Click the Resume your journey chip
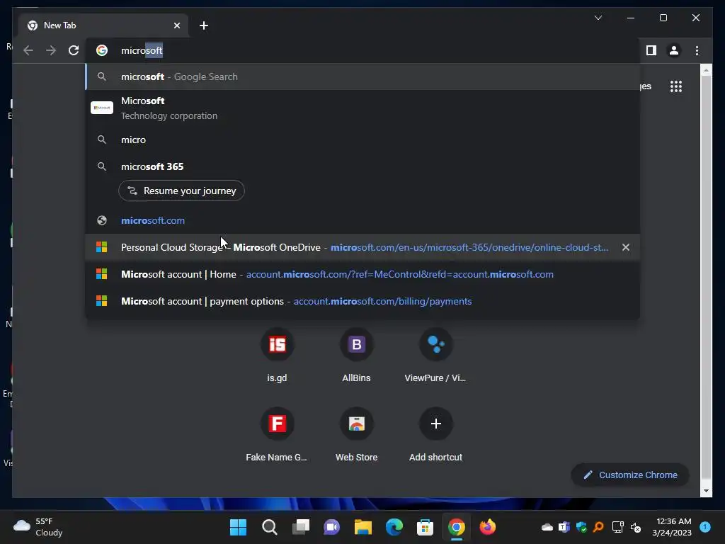Viewport: 725px width, 544px height. 181,191
